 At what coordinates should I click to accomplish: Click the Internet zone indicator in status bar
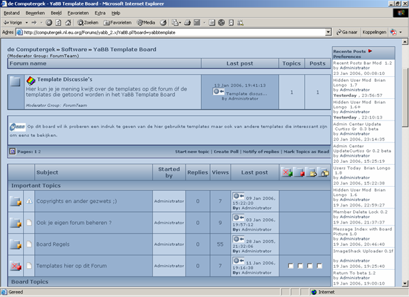click(x=323, y=292)
